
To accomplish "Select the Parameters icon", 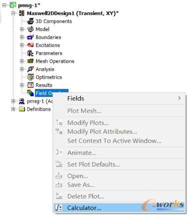I will point(30,53).
